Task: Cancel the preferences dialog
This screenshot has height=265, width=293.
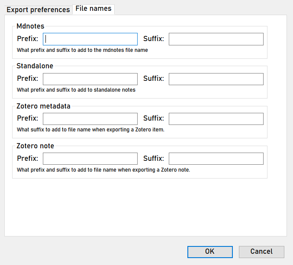Action: point(261,252)
